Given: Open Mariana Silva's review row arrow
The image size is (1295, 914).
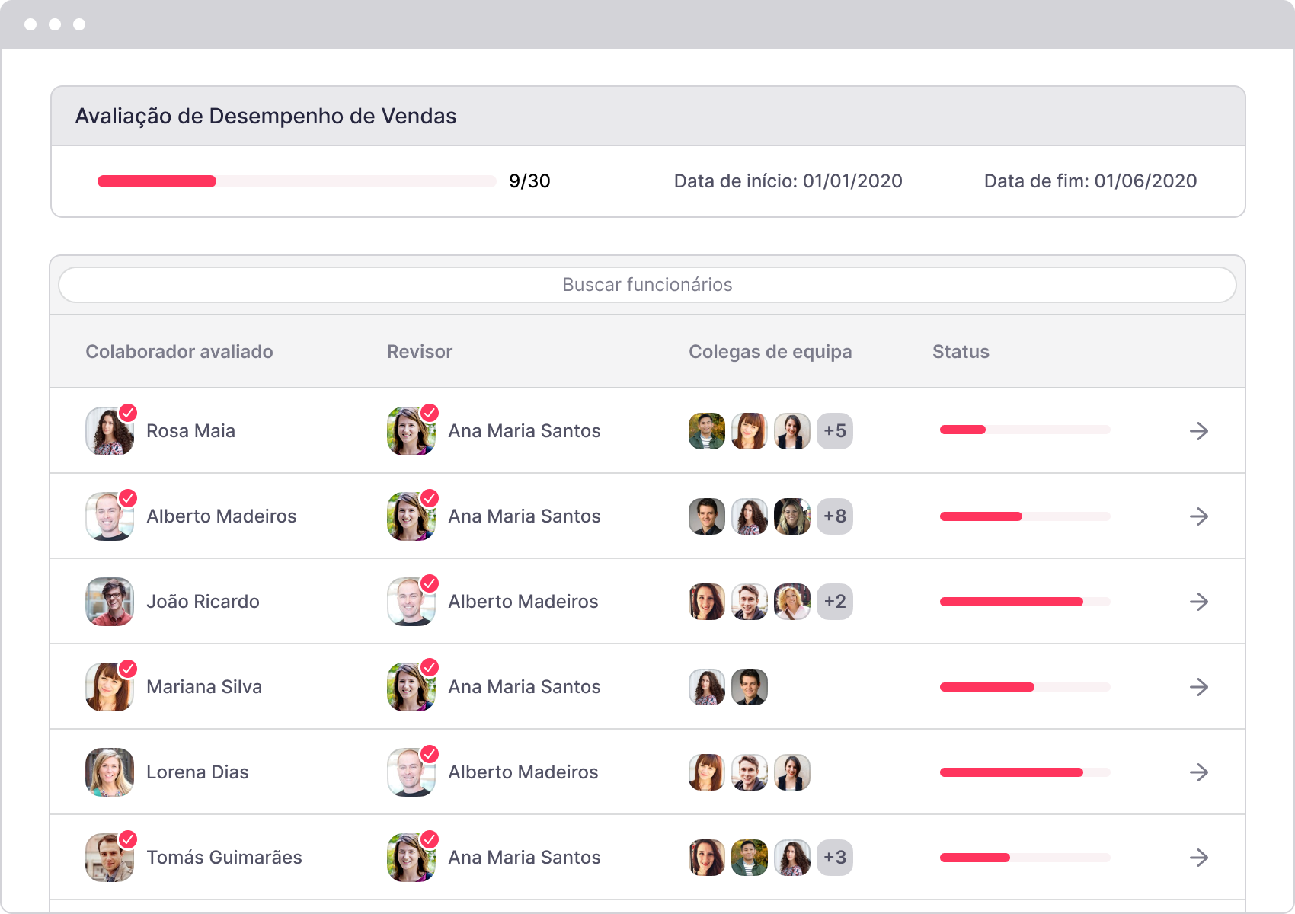Looking at the screenshot, I should [1199, 687].
